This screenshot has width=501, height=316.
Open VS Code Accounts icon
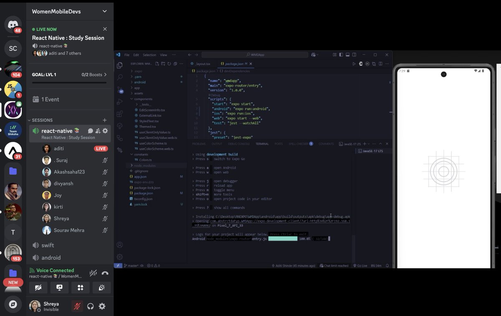point(120,245)
